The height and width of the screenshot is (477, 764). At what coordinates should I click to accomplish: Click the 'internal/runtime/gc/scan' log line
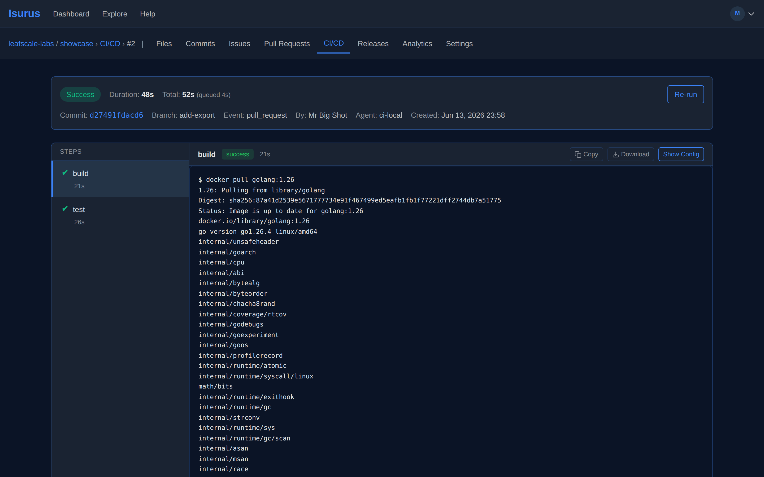click(x=244, y=438)
